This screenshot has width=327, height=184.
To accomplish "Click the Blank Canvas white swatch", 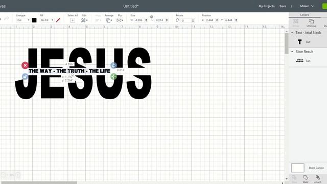I will tap(297, 168).
